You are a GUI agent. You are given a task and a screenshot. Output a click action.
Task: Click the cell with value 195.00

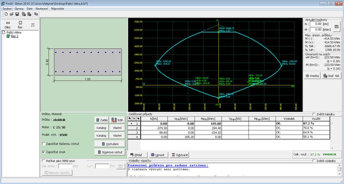point(208,123)
